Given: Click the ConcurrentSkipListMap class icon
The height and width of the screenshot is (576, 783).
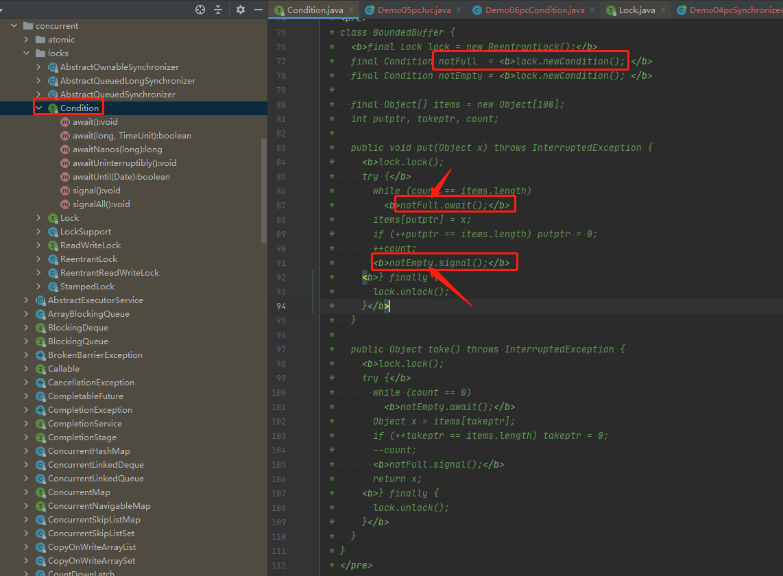Looking at the screenshot, I should [40, 520].
